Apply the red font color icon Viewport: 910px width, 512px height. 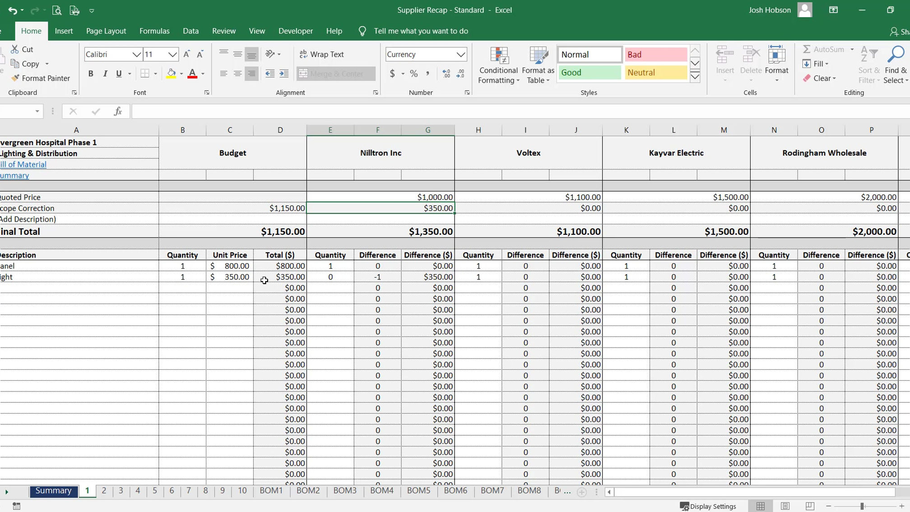point(192,74)
